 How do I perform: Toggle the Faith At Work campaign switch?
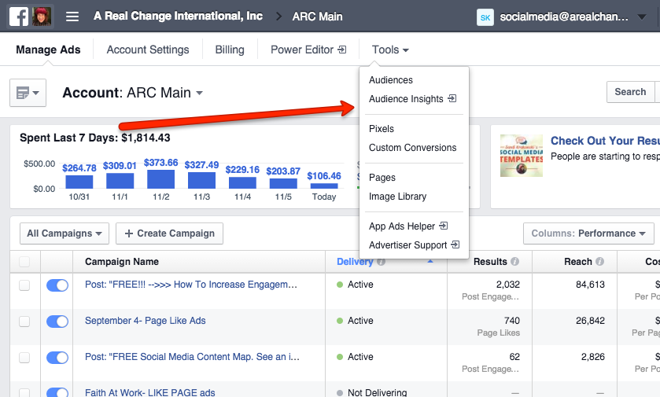57,392
